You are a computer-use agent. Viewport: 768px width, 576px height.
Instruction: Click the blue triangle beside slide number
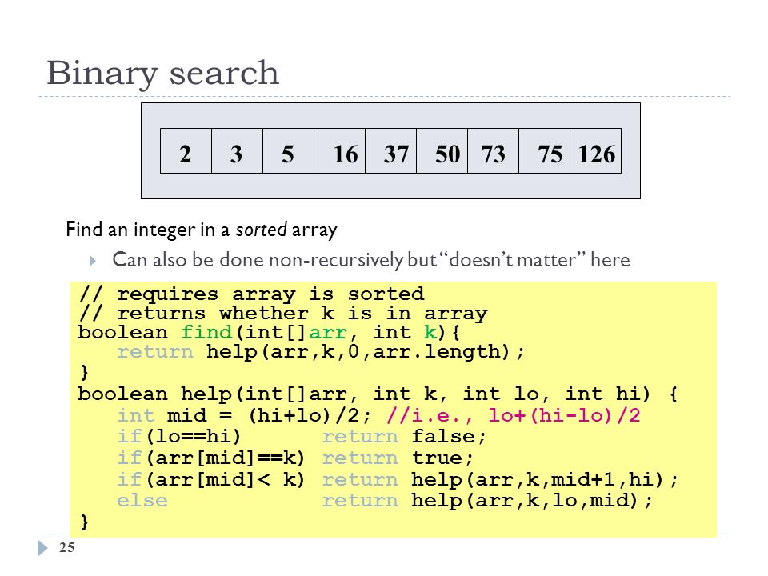pyautogui.click(x=43, y=548)
